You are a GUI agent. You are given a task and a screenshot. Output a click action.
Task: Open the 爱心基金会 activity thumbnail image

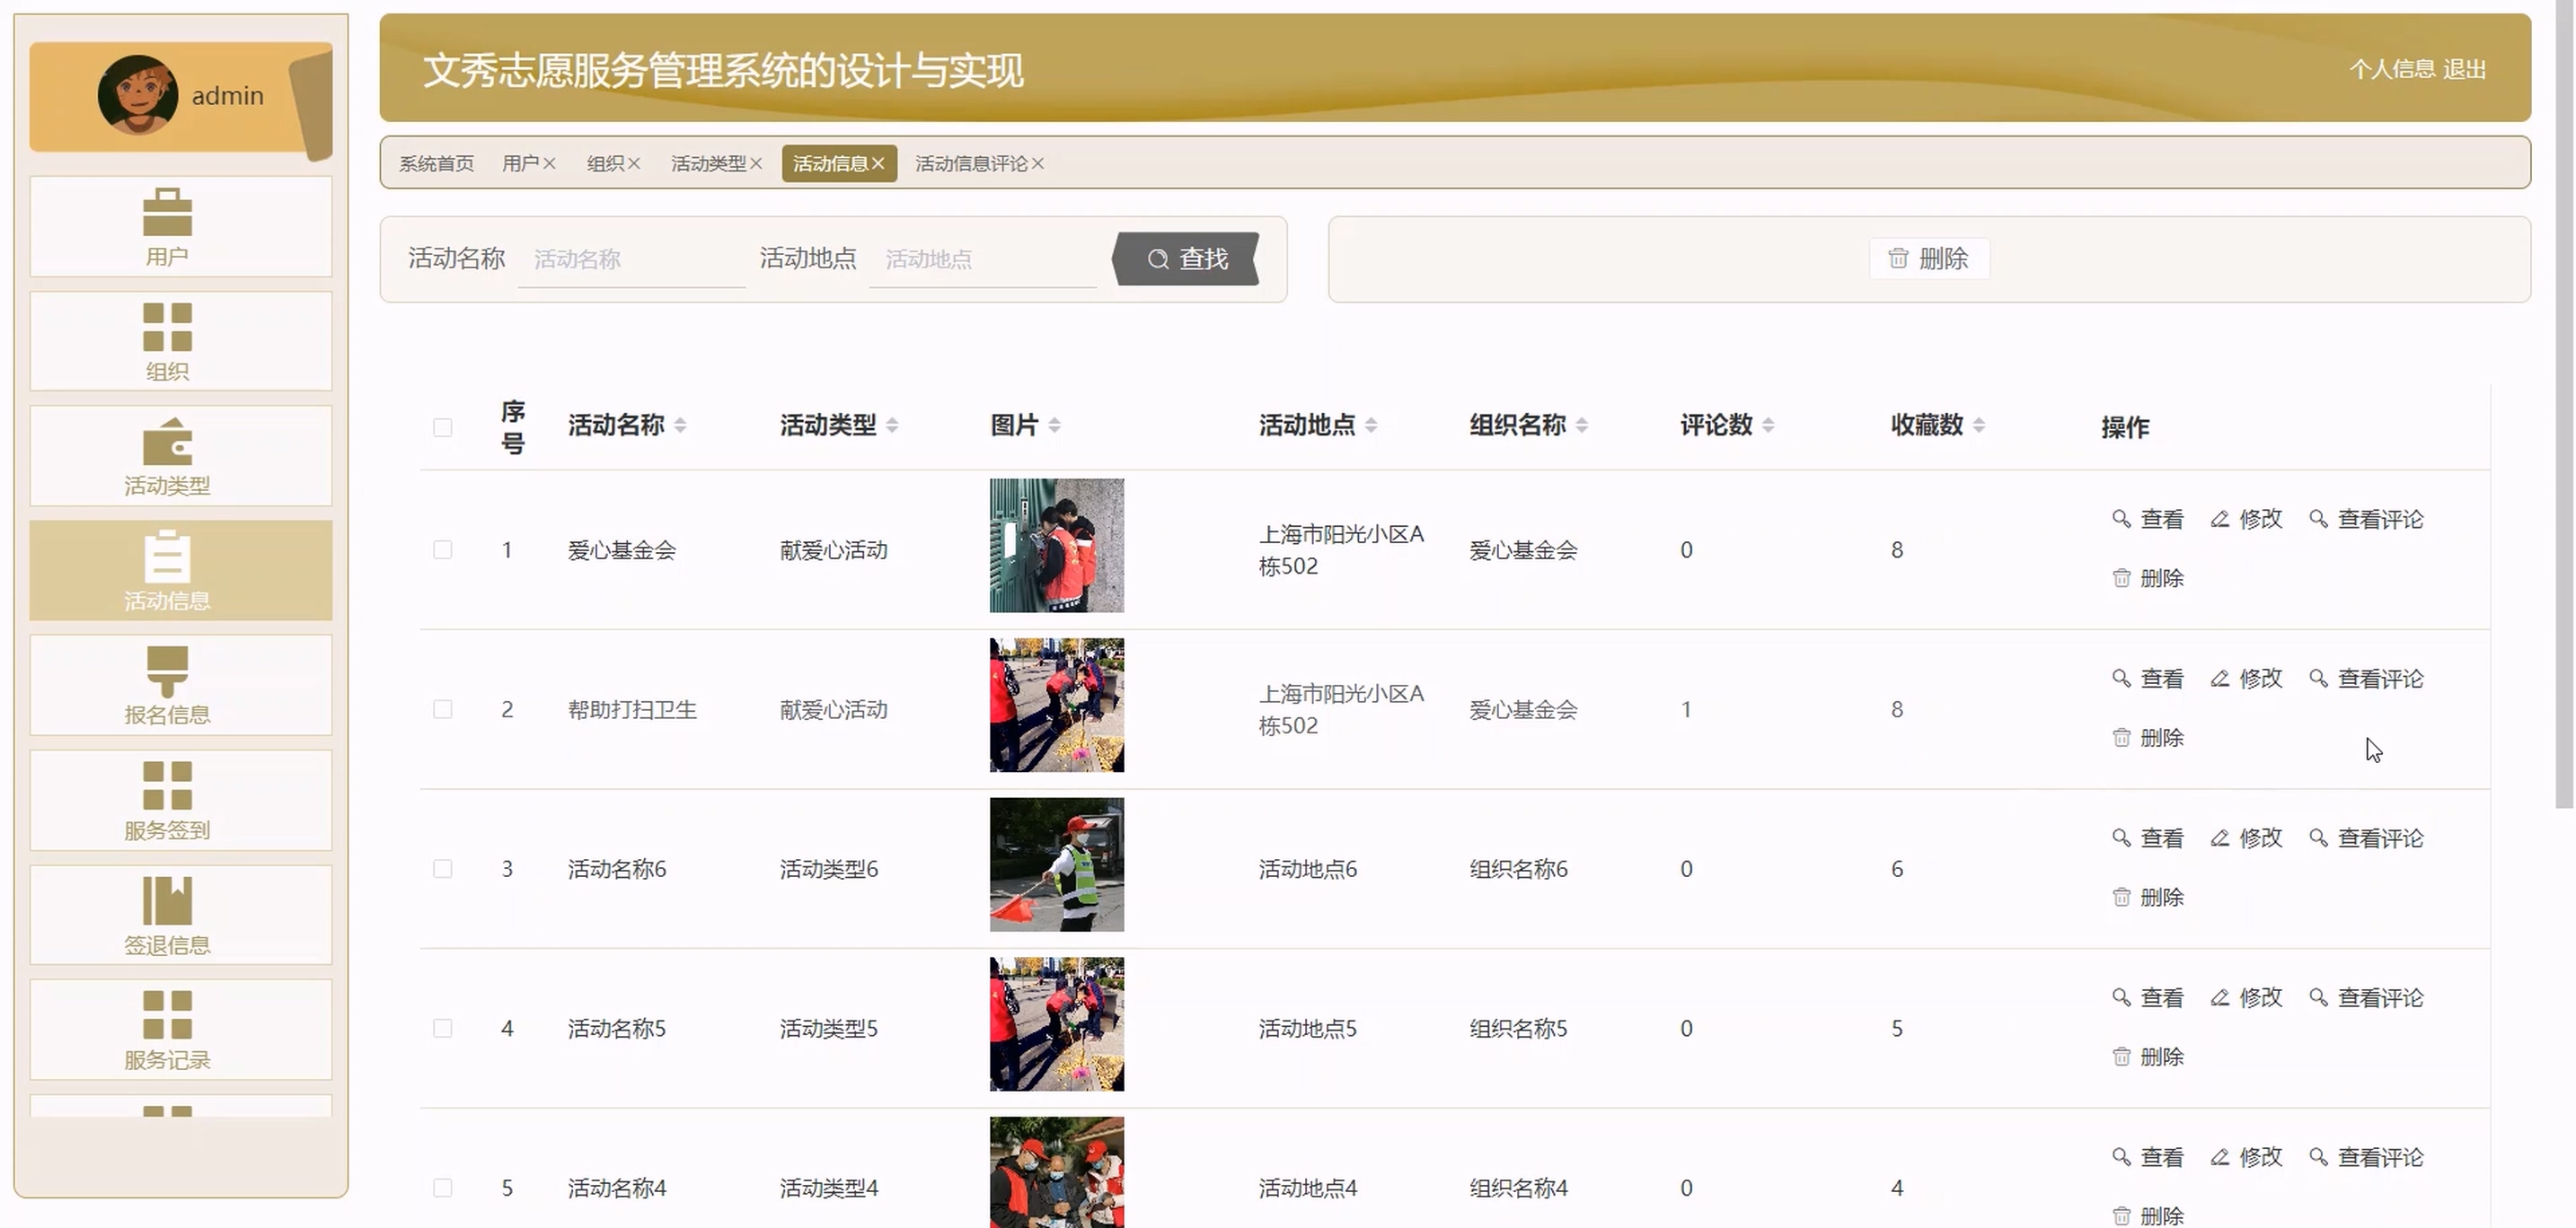[x=1057, y=546]
